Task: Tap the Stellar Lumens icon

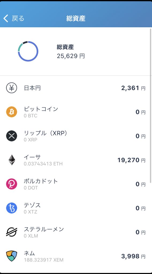Action: tap(12, 232)
